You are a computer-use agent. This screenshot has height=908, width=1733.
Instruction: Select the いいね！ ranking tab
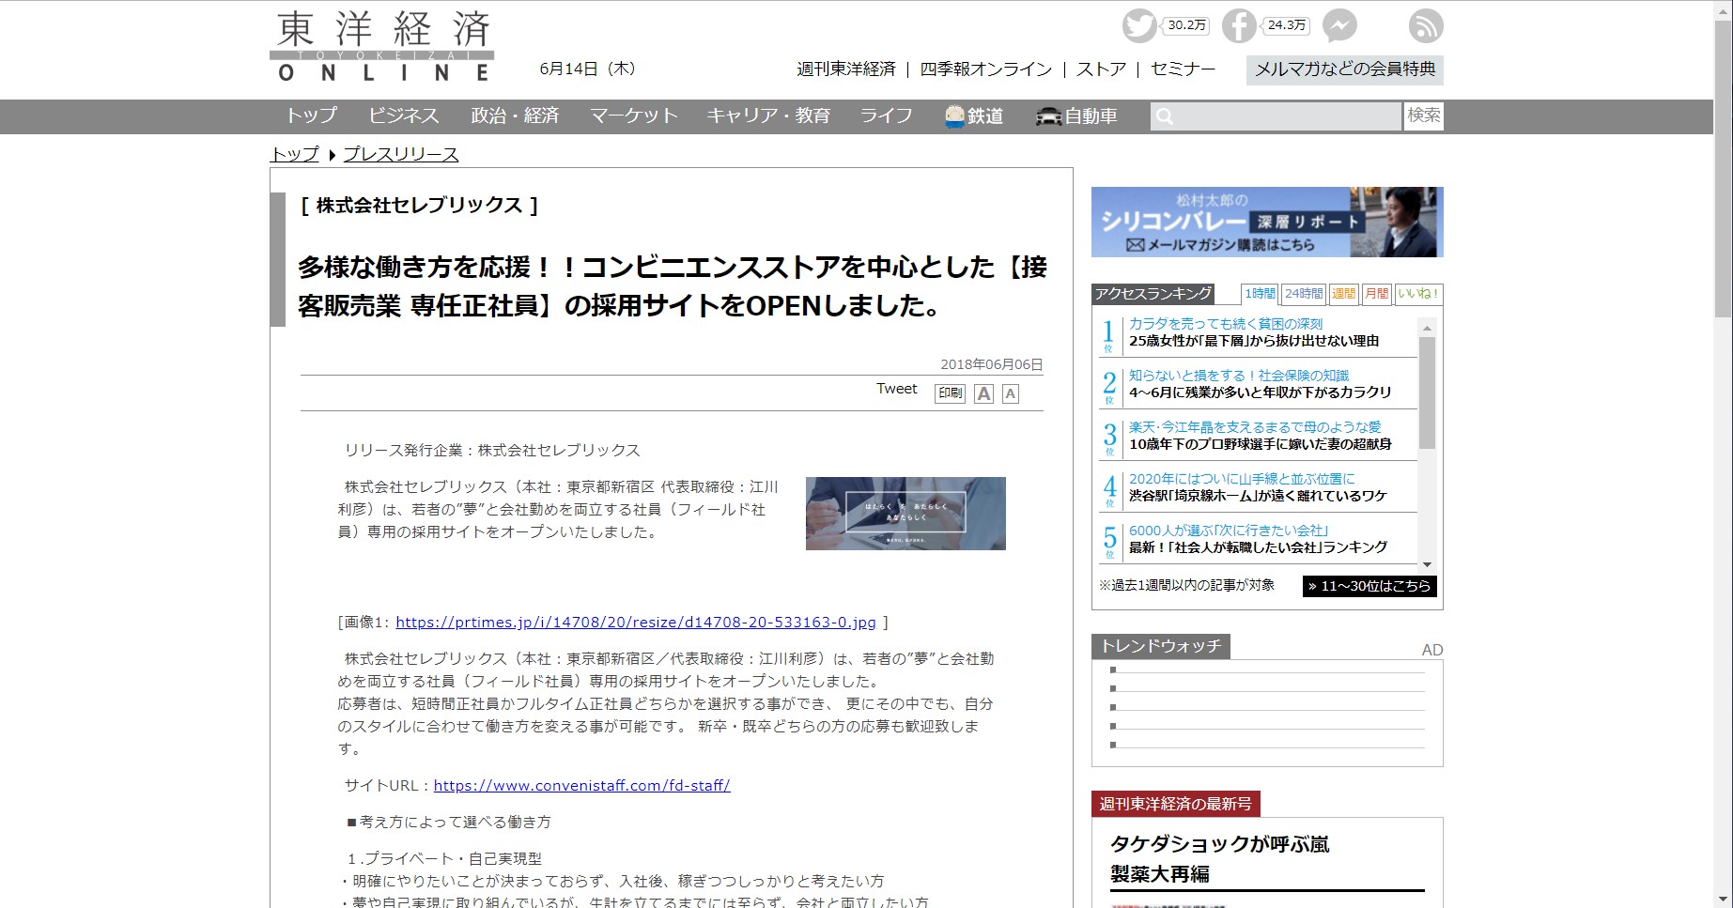pyautogui.click(x=1418, y=294)
